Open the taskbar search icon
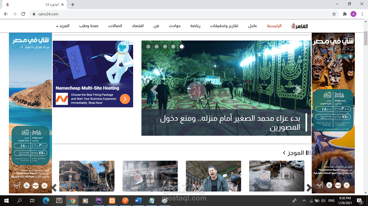The height and width of the screenshot is (206, 368). [x=19, y=200]
